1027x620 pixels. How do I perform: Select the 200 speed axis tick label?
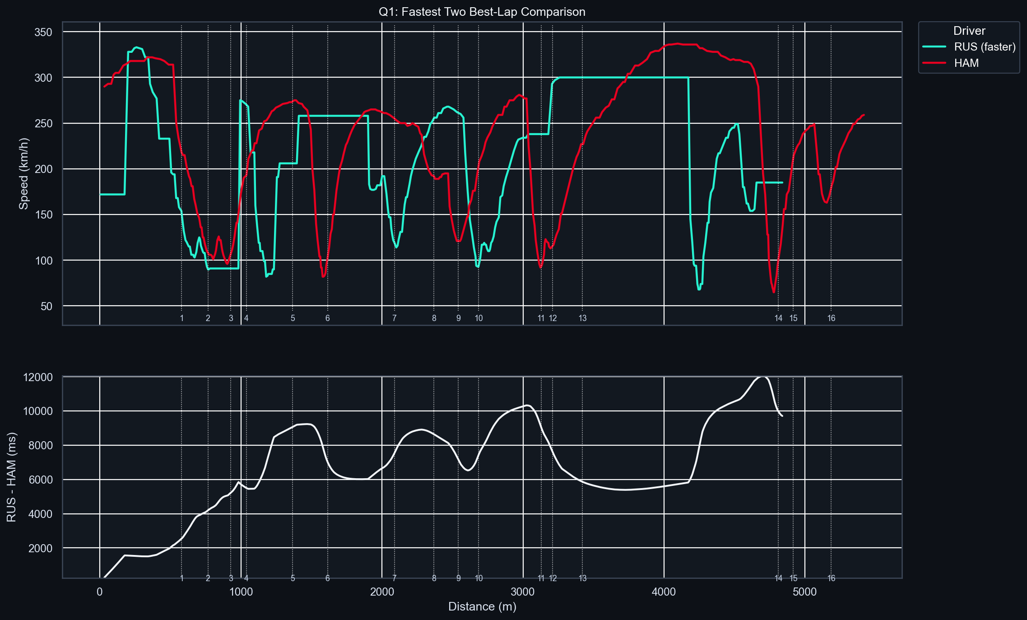click(43, 169)
